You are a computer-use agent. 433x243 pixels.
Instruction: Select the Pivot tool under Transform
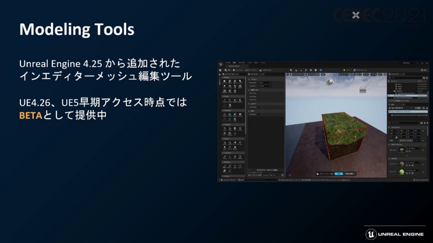235,157
